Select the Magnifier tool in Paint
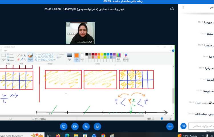 25,59
